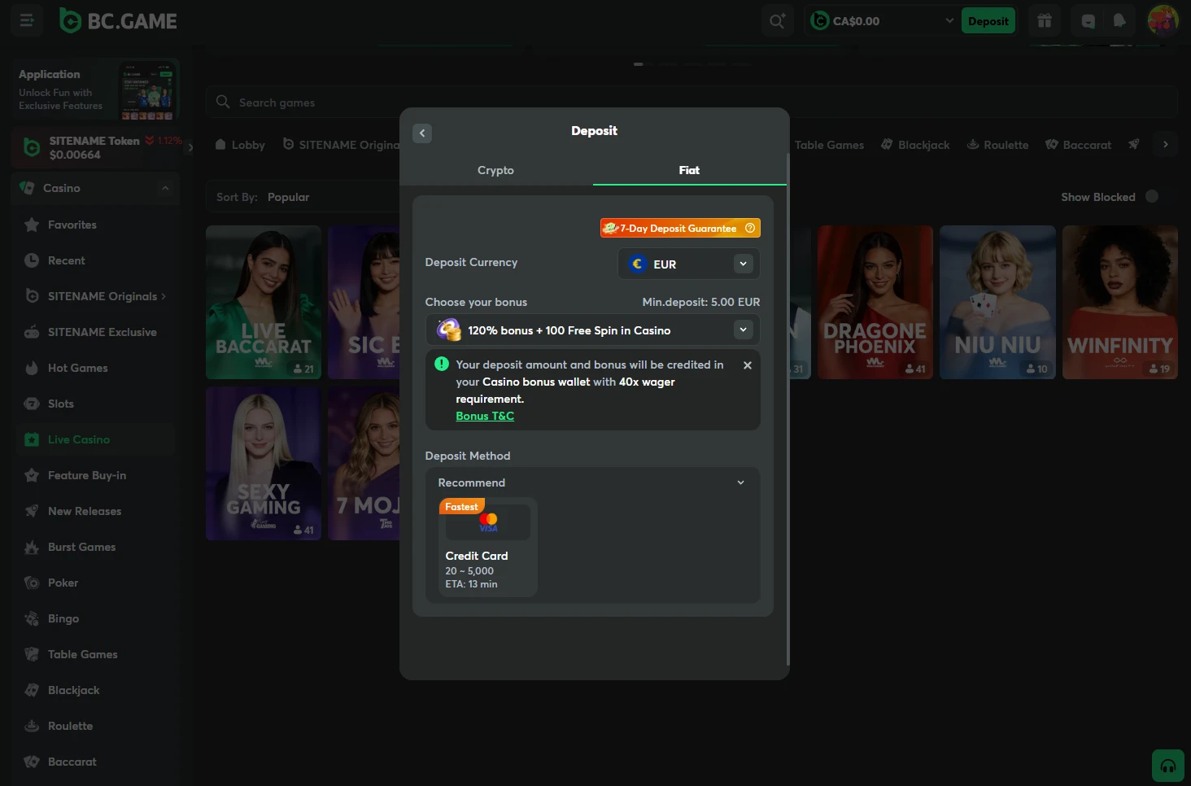
Task: Choose the Credit Card deposit method
Action: (487, 547)
